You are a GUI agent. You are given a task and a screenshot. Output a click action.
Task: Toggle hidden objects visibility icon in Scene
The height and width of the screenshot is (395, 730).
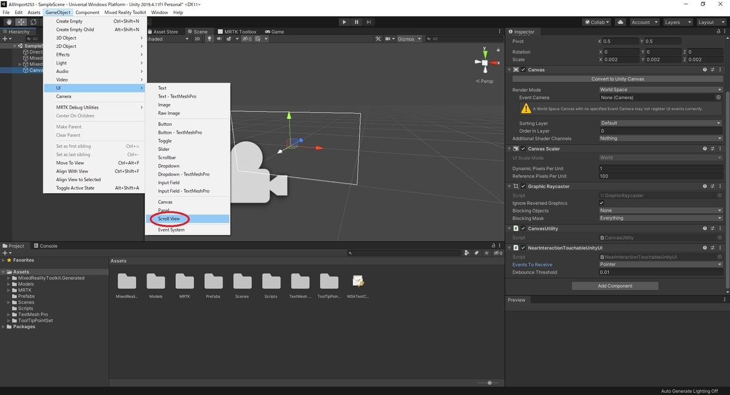click(246, 39)
